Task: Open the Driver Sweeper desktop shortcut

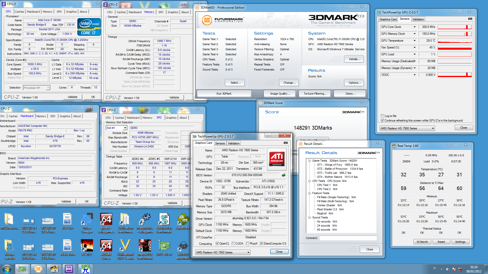Action: click(87, 223)
